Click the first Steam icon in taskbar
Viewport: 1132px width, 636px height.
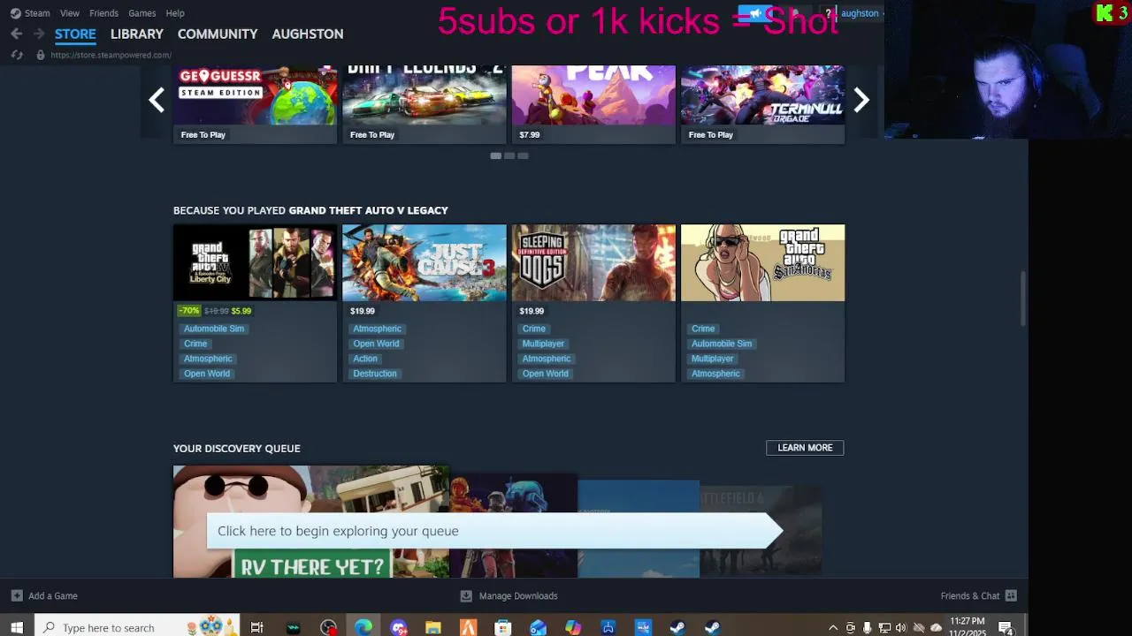(x=677, y=627)
